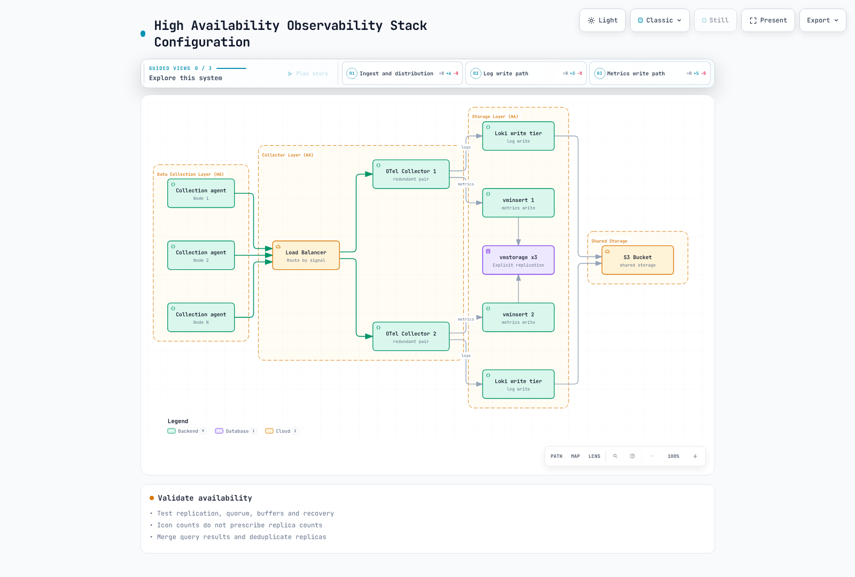This screenshot has height=577, width=855.
Task: Filter by the Database legend swatch
Action: (219, 431)
